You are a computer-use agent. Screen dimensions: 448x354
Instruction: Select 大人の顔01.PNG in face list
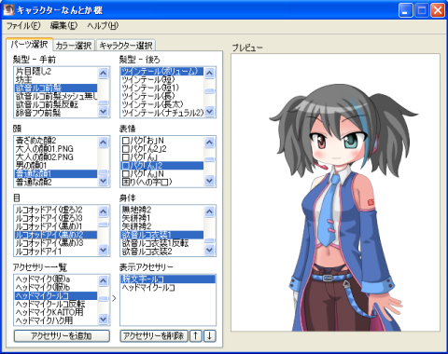coord(56,149)
